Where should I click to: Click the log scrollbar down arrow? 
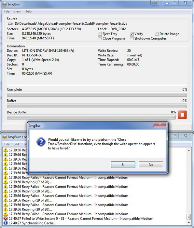pos(189,222)
